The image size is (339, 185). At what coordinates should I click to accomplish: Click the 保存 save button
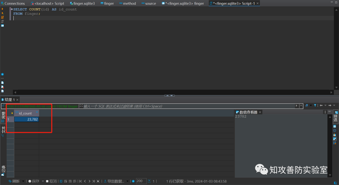[x=34, y=181]
